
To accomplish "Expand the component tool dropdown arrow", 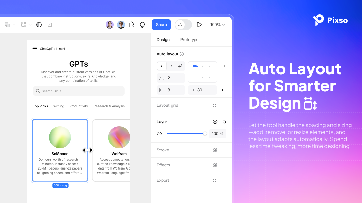I will coord(30,25).
